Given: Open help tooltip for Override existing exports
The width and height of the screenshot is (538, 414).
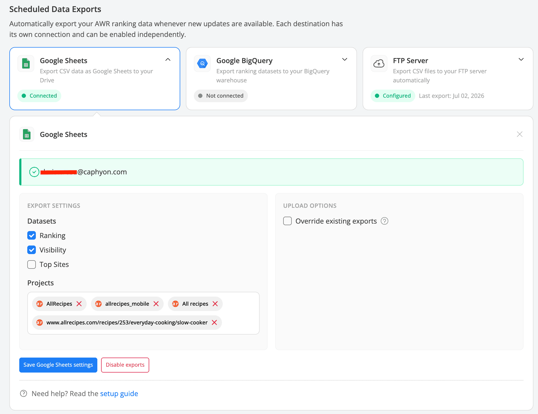Looking at the screenshot, I should pyautogui.click(x=385, y=221).
